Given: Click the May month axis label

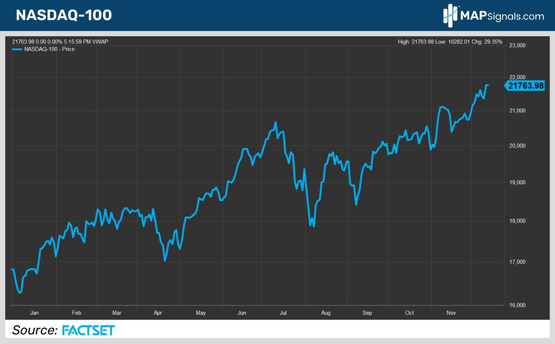Looking at the screenshot, I should (201, 313).
